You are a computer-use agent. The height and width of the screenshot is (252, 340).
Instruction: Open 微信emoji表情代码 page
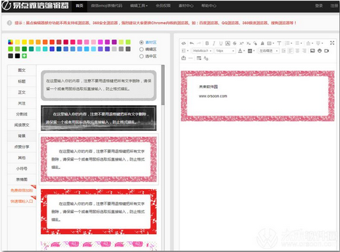click(x=107, y=6)
